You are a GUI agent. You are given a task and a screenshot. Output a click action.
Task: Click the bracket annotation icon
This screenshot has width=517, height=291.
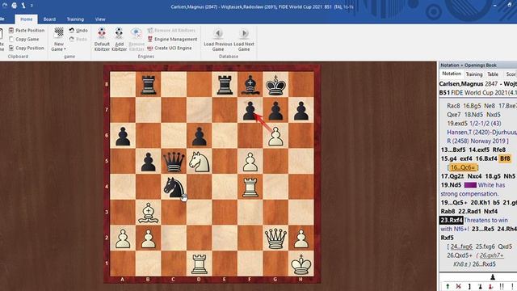469,286
